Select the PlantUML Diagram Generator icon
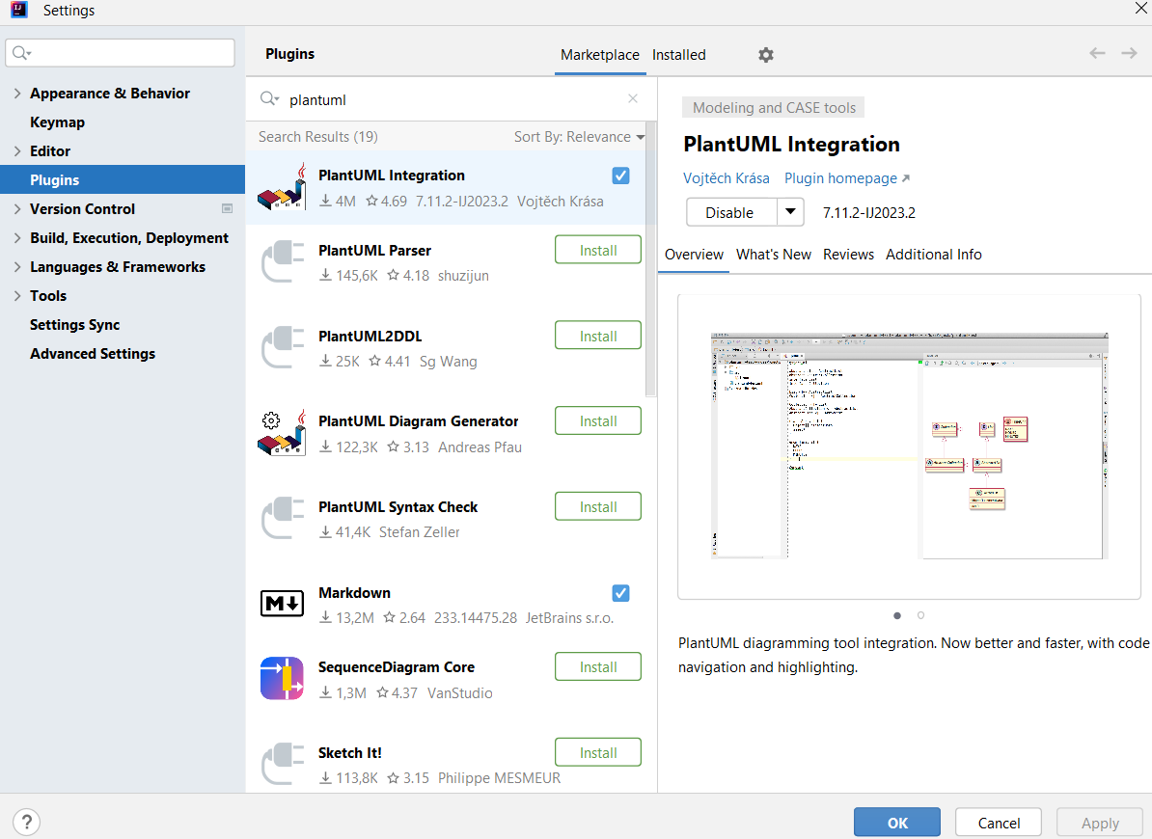1152x839 pixels. tap(282, 433)
